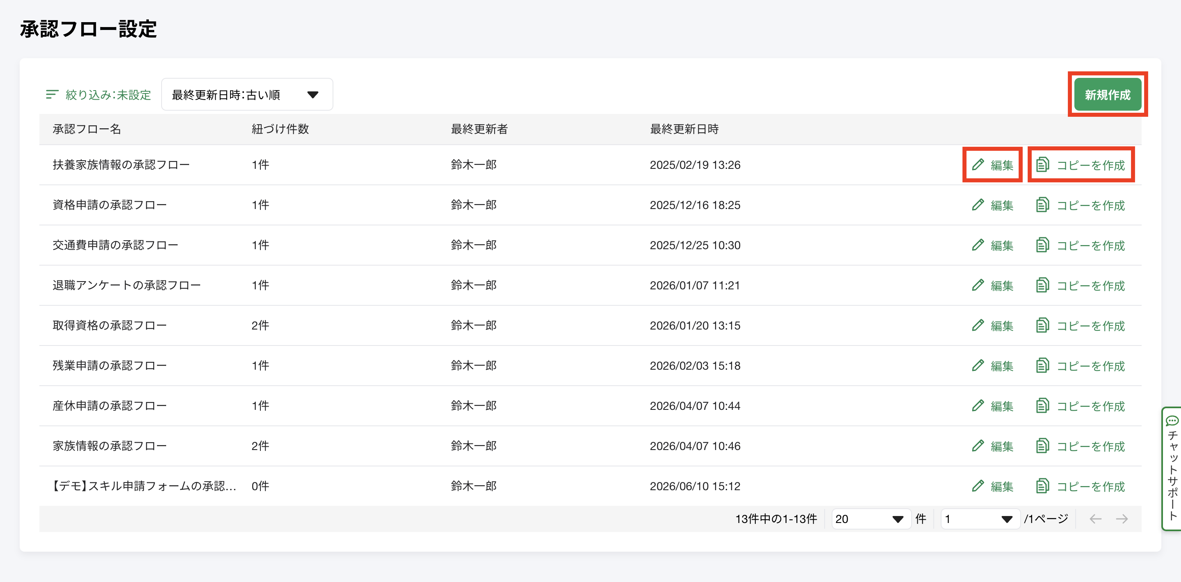Click コピーを作成 text for 資格申請の承認フロー
Screen dimensions: 1181x582
pyautogui.click(x=1091, y=205)
